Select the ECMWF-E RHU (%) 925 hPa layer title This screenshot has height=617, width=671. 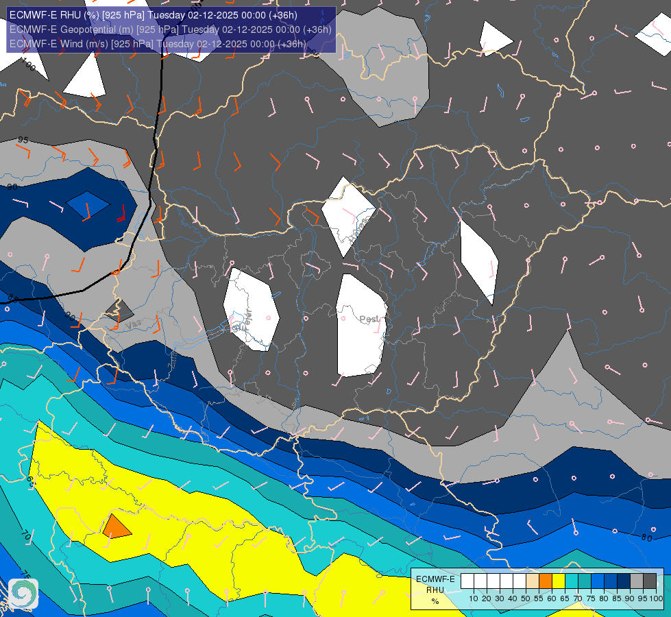point(154,15)
